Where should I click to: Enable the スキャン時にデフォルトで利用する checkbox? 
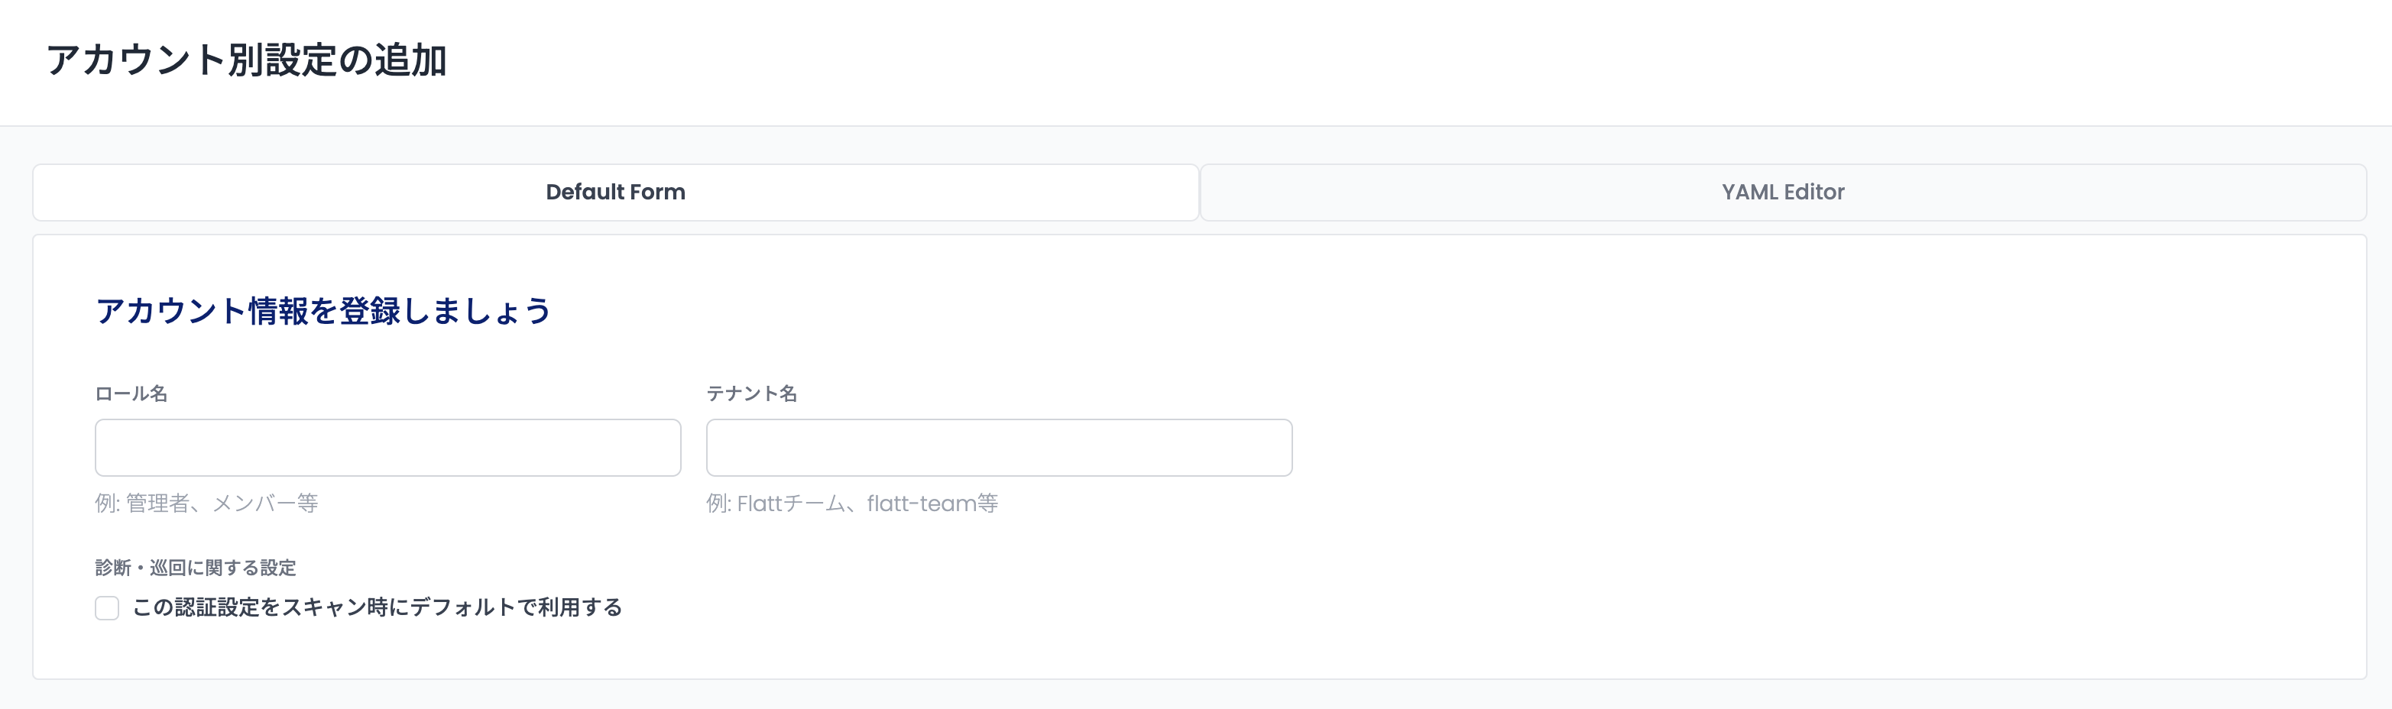pos(107,608)
